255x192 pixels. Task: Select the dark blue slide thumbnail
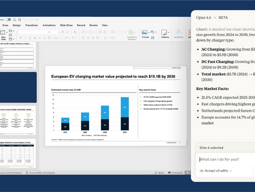(x=18, y=88)
